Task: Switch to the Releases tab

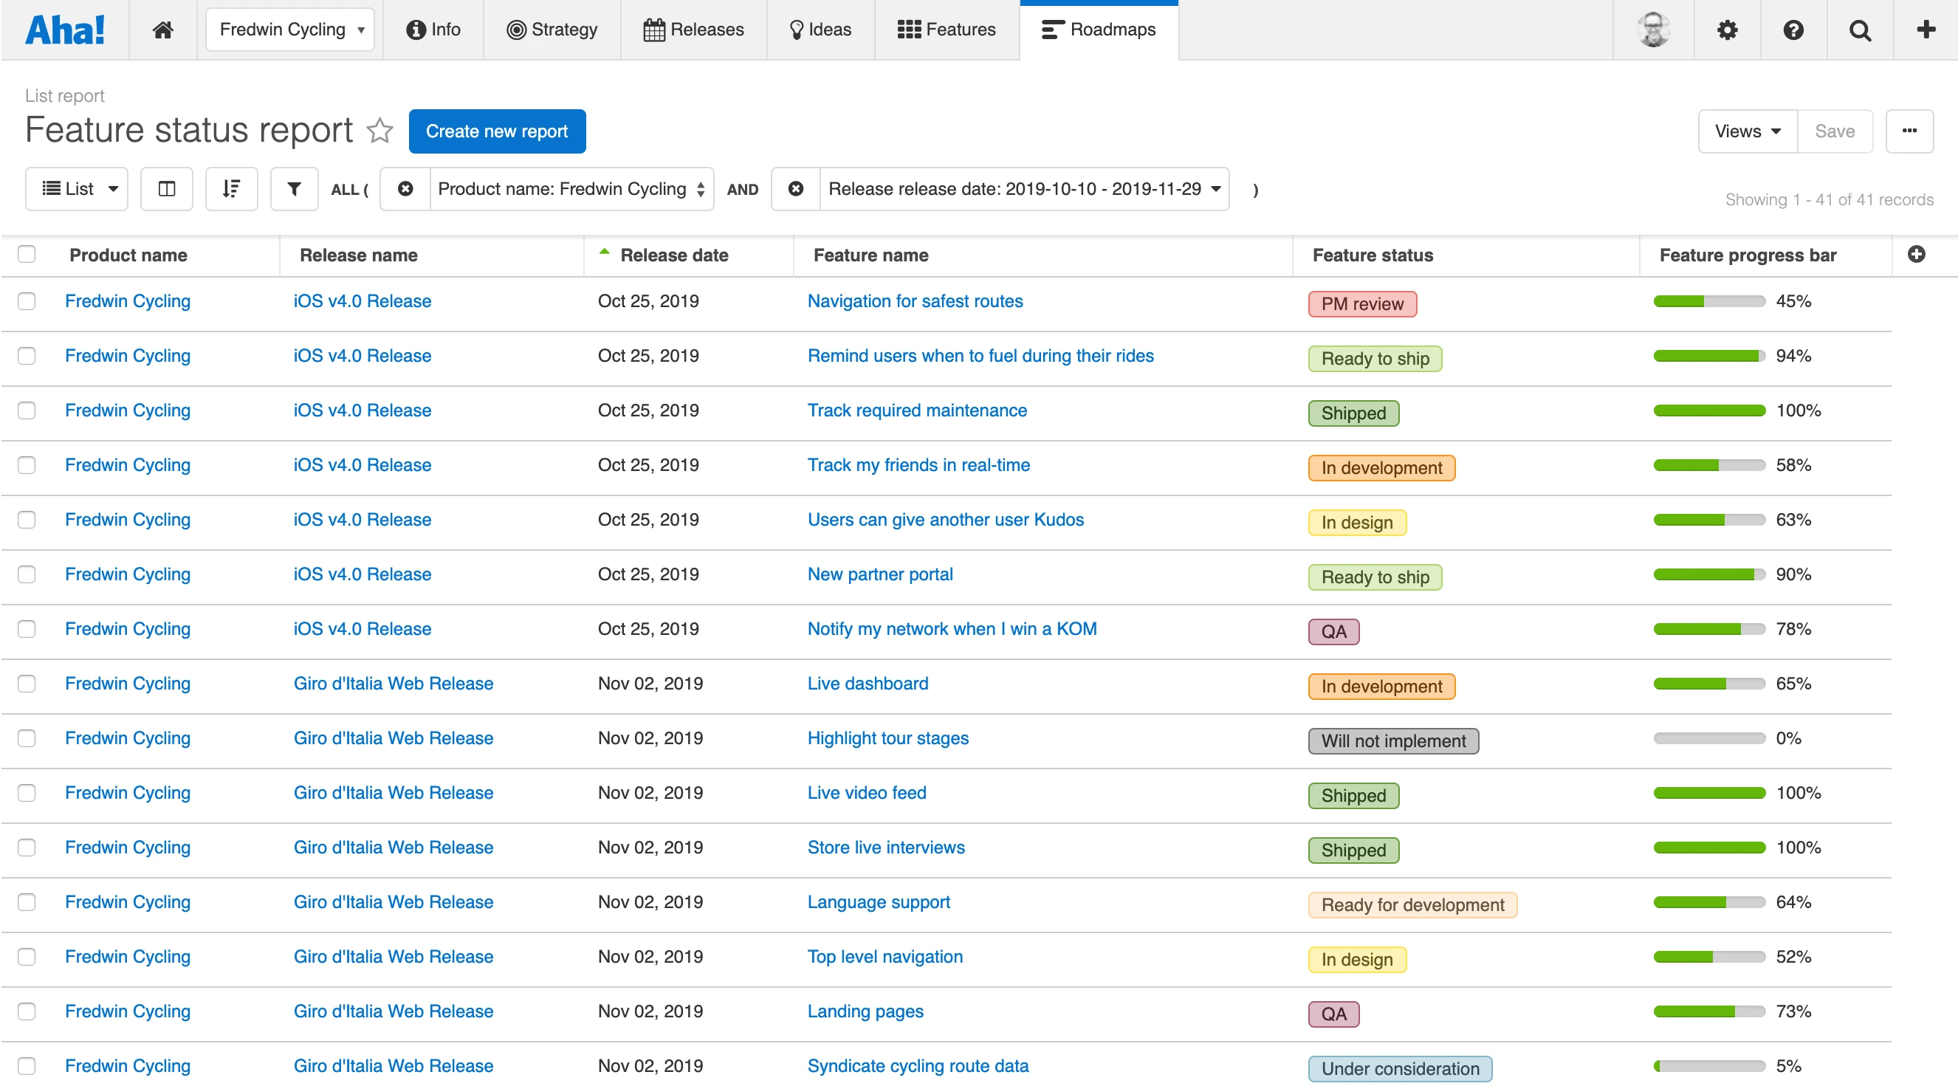Action: click(693, 30)
